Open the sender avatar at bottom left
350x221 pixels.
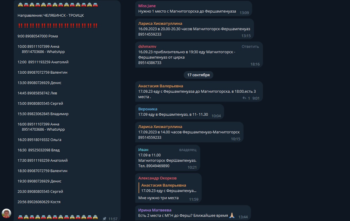(x=6, y=214)
